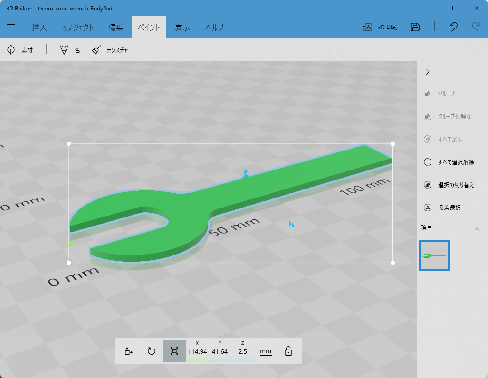
Task: Undo the last action
Action: tap(453, 27)
